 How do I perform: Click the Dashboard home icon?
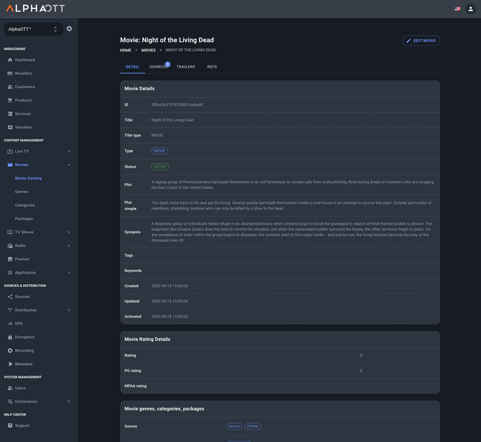pos(10,60)
